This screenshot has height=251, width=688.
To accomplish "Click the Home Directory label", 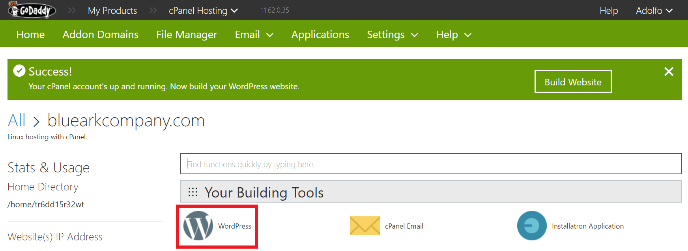I will (43, 187).
